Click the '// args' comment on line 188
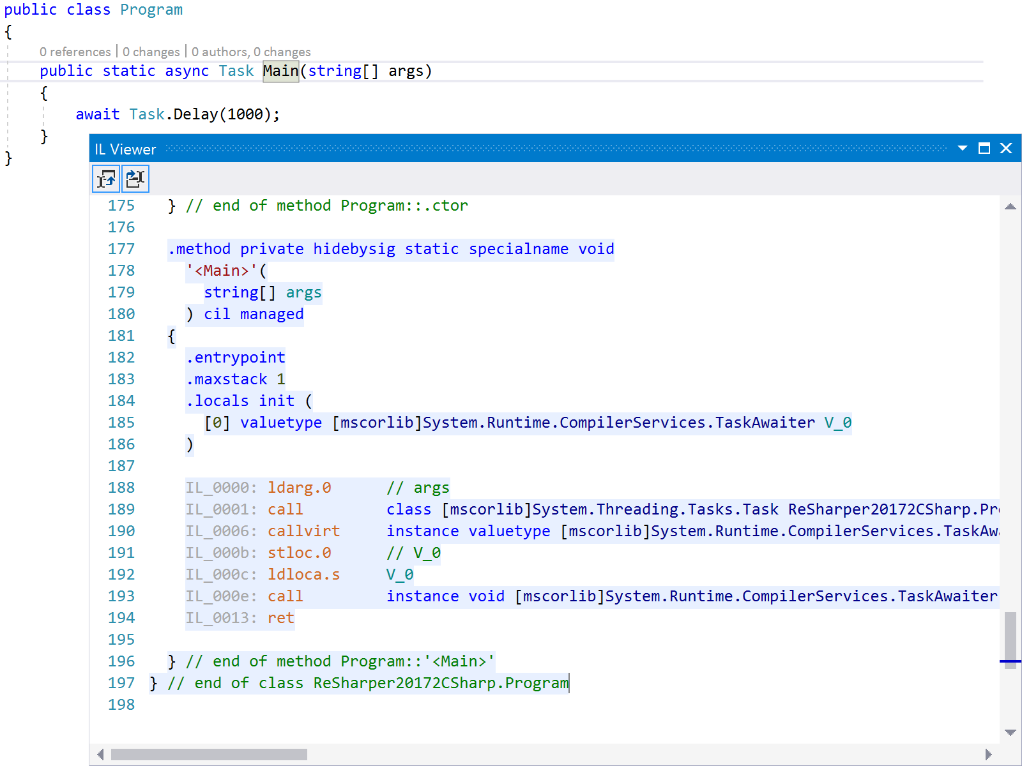 418,488
